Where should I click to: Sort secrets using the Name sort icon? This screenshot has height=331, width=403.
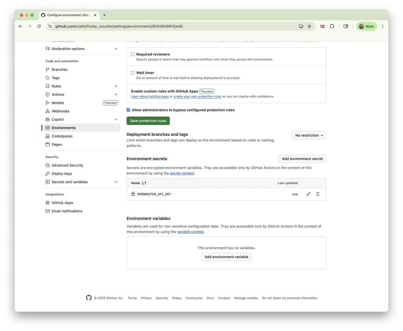click(x=144, y=183)
